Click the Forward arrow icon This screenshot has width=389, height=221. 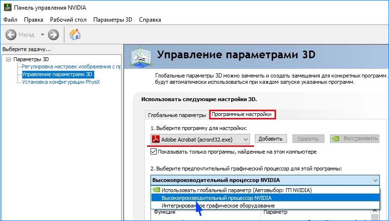[53, 35]
